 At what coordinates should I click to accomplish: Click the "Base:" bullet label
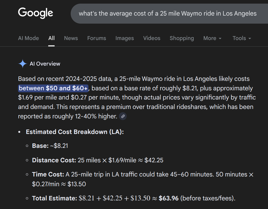40,146
